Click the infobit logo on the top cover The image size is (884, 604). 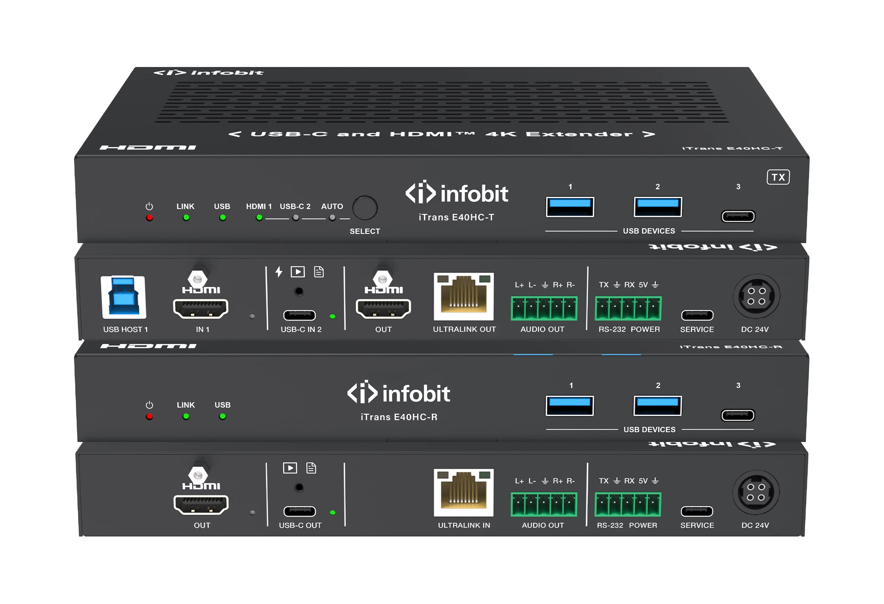[x=208, y=72]
